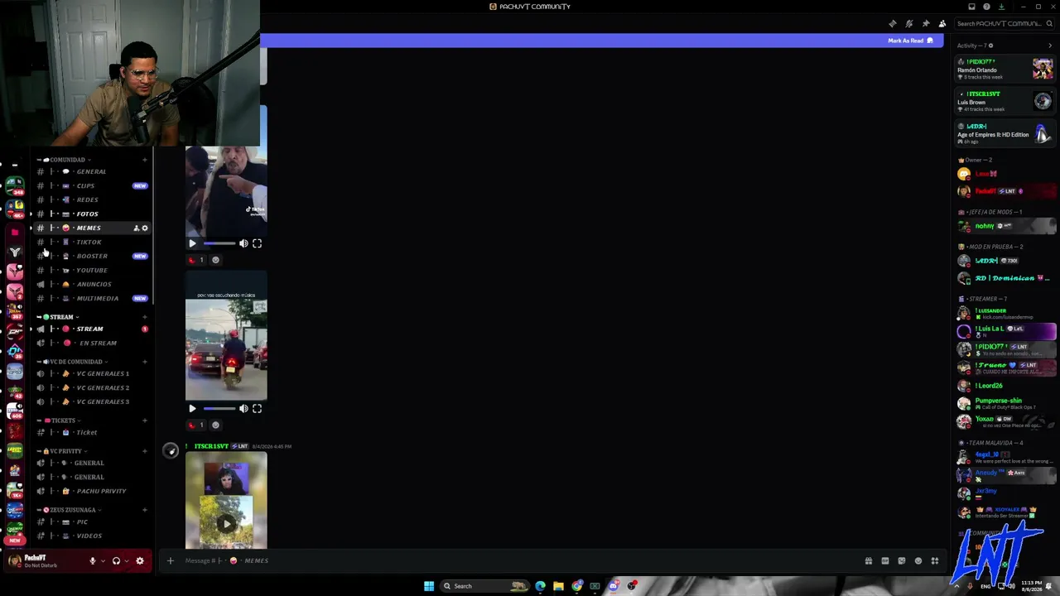1060x596 pixels.
Task: Add reaction to the motorcycle video
Action: (x=215, y=425)
